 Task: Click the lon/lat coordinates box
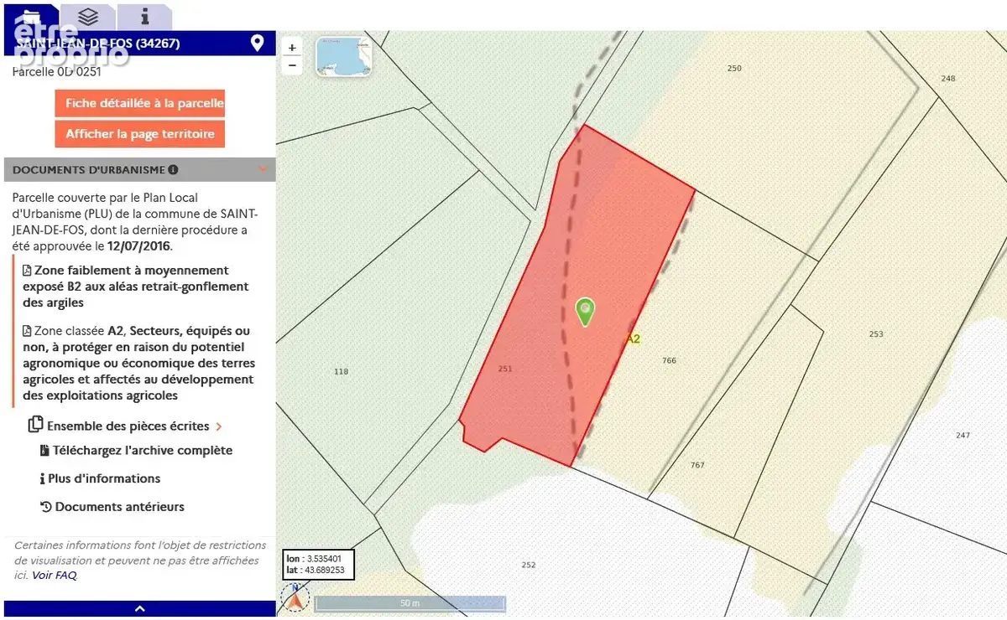coord(318,564)
